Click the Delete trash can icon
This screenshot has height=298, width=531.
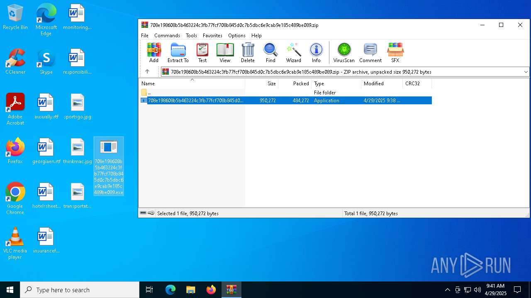point(248,53)
